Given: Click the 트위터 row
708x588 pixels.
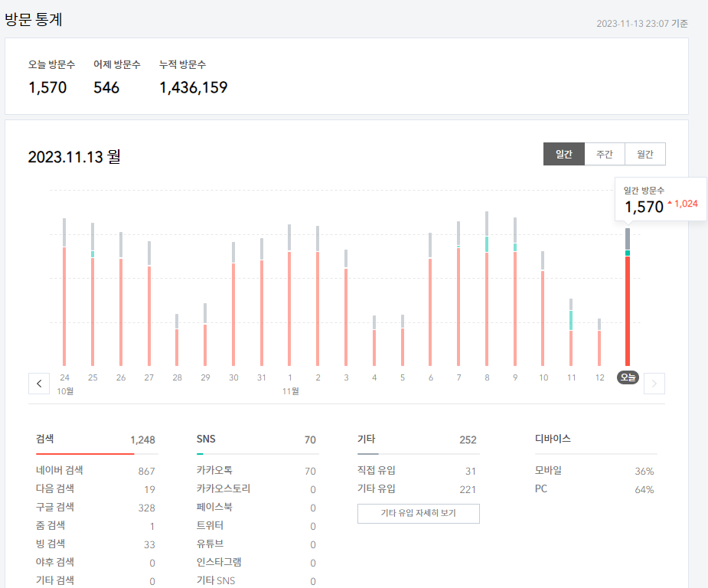Looking at the screenshot, I should coord(256,526).
